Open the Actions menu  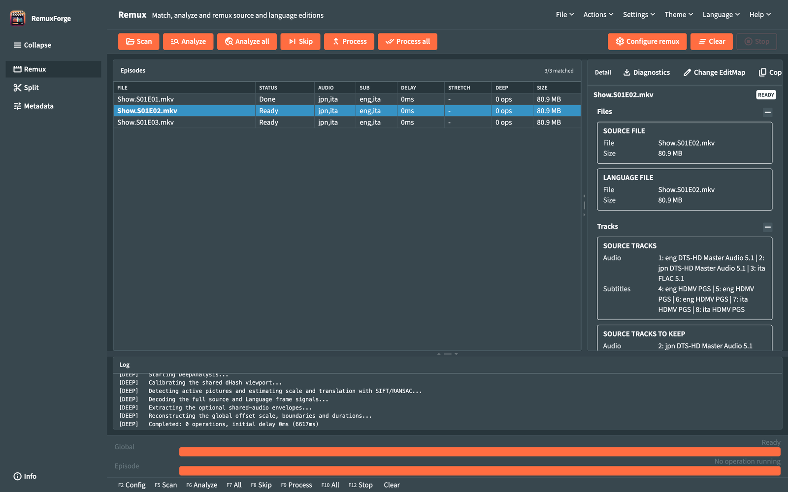[598, 15]
